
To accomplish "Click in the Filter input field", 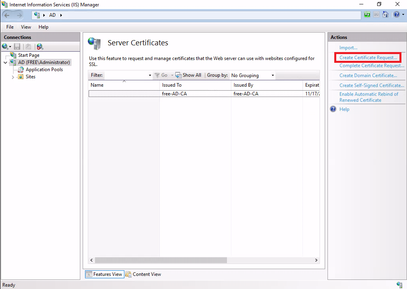I will (x=126, y=75).
